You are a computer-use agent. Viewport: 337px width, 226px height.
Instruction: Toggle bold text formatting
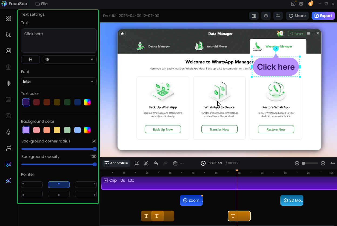[x=30, y=59]
